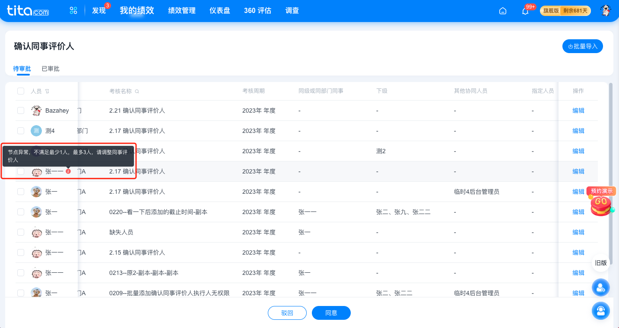Check the box for 0220 row
The width and height of the screenshot is (619, 328).
[21, 212]
